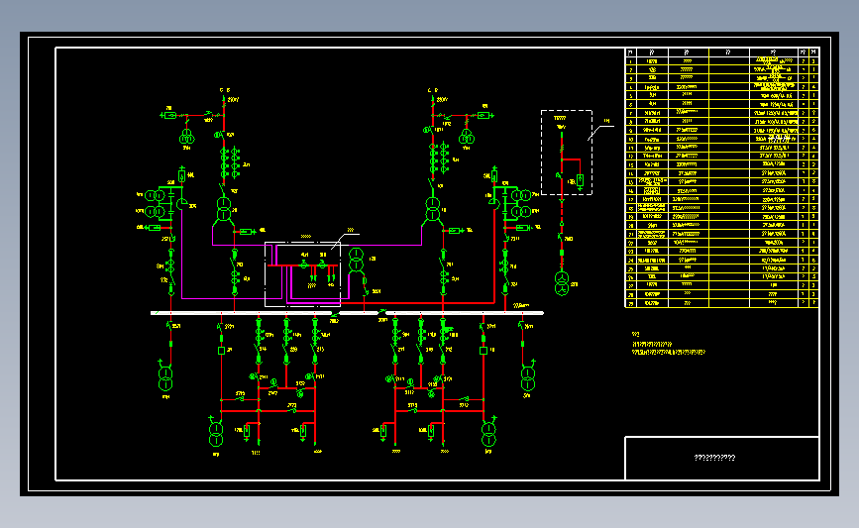Select the right main power transformer symbol
Viewport: 859px width, 528px height.
click(x=433, y=209)
